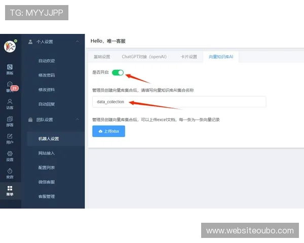Focus the data_collection collection name field
Image resolution: width=304 pixels, height=243 pixels.
click(179, 102)
